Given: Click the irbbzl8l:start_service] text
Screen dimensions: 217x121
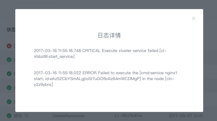Looking at the screenshot, I should coord(54,56).
